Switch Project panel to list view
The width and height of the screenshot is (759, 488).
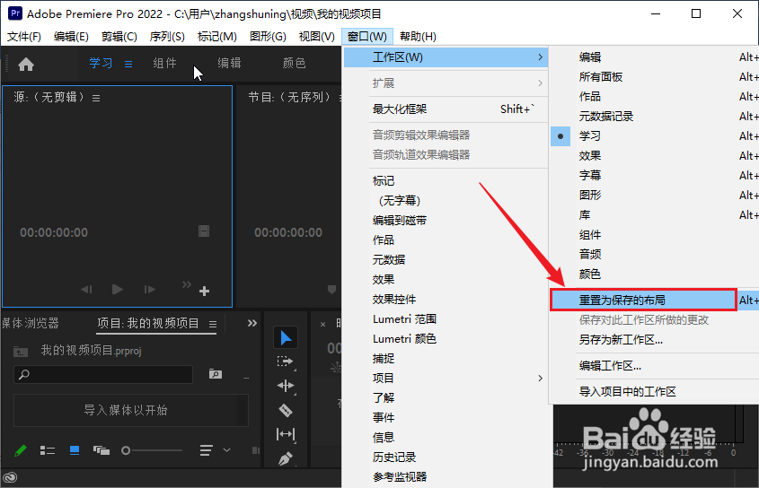(48, 450)
